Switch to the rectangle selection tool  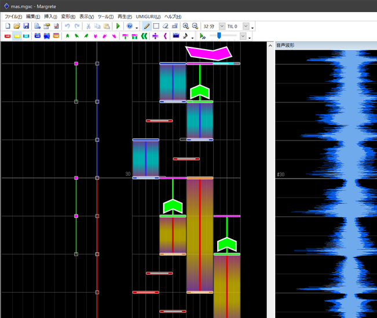tap(156, 26)
